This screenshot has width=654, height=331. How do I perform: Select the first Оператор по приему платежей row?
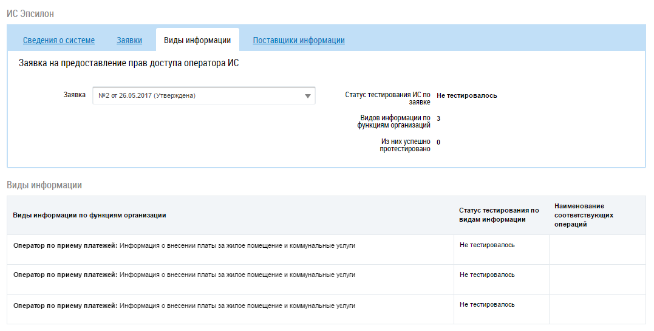[x=184, y=245]
